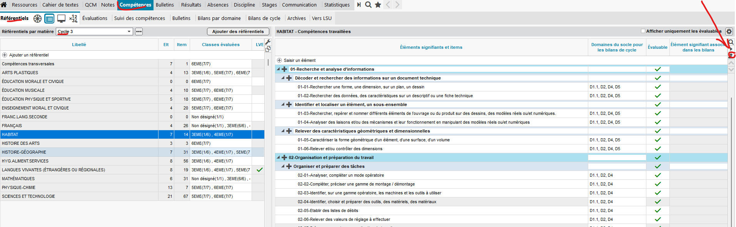
Task: Collapse Relever des caractéristiques géométriques group
Action: coord(283,131)
